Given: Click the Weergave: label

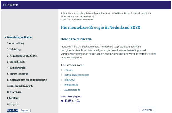Looking at the screenshot, I should pyautogui.click(x=13, y=104).
